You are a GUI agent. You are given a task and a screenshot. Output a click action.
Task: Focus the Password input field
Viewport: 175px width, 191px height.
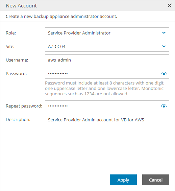click(107, 73)
